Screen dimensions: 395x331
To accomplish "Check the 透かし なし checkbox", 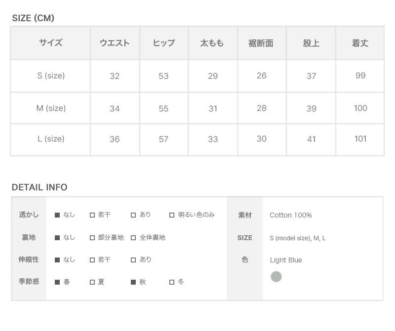I will pyautogui.click(x=57, y=215).
